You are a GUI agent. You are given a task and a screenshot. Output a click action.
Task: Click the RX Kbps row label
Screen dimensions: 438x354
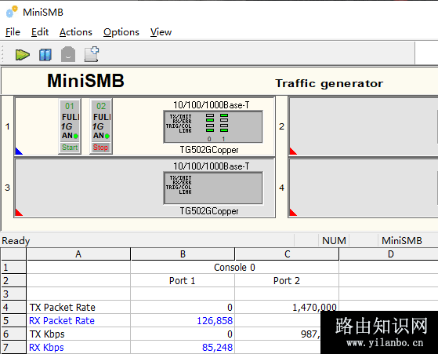pyautogui.click(x=46, y=347)
